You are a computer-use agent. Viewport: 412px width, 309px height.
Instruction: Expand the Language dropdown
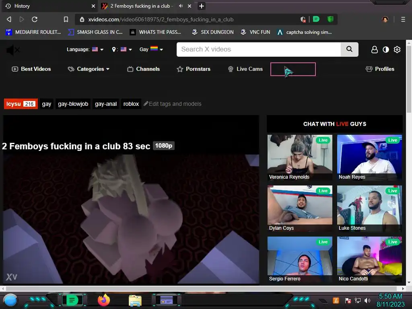(x=85, y=49)
